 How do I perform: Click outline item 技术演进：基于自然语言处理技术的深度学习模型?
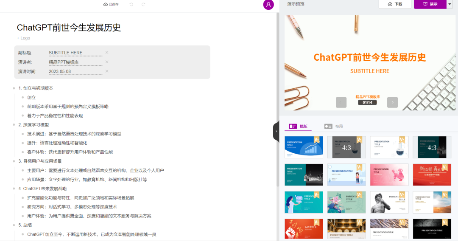point(74,134)
